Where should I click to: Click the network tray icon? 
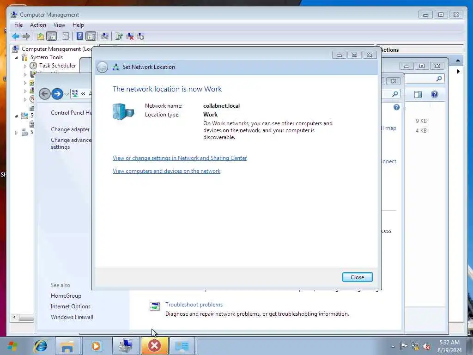coord(415,346)
